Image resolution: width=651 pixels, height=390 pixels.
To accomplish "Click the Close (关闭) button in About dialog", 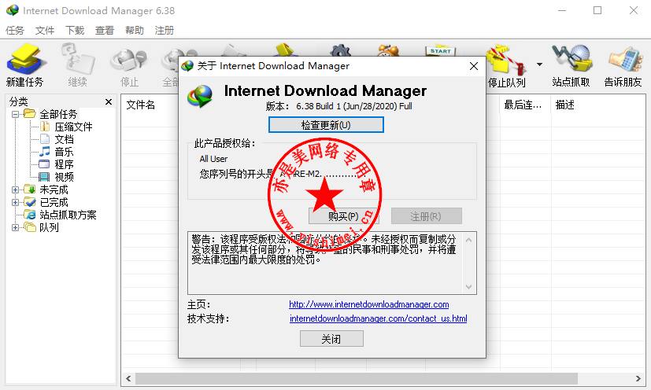I will 331,339.
